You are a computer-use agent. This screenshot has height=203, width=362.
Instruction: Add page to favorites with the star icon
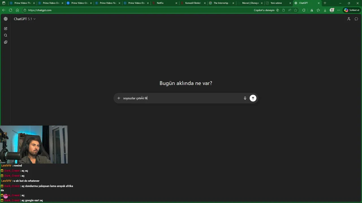[296, 10]
